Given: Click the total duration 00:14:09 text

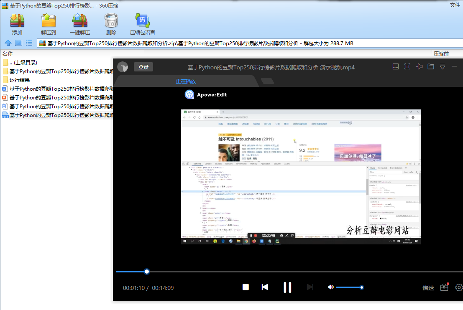Looking at the screenshot, I should [163, 288].
